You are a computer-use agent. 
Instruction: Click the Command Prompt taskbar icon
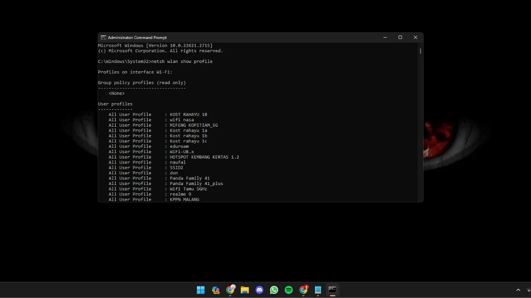point(333,290)
